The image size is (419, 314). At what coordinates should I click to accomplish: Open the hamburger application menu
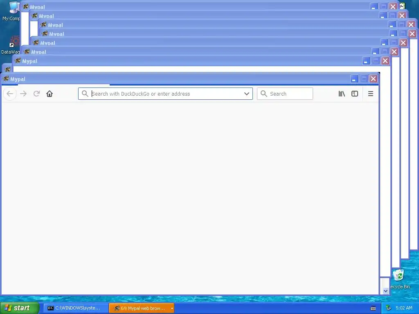(371, 94)
